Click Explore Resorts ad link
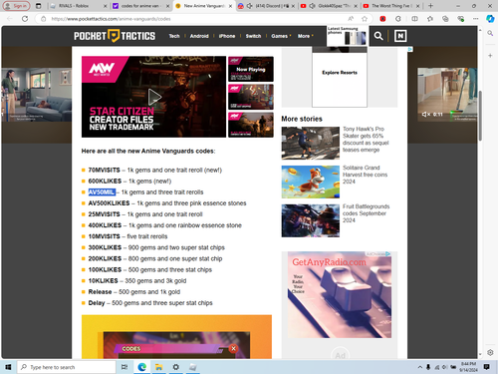This screenshot has height=374, width=498. click(340, 73)
